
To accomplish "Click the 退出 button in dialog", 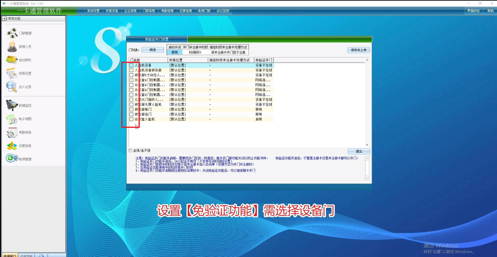I will pos(359,151).
